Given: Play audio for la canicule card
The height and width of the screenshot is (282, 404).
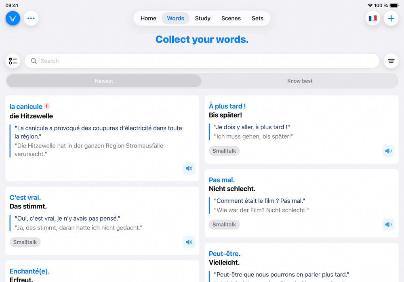Looking at the screenshot, I should 189,168.
